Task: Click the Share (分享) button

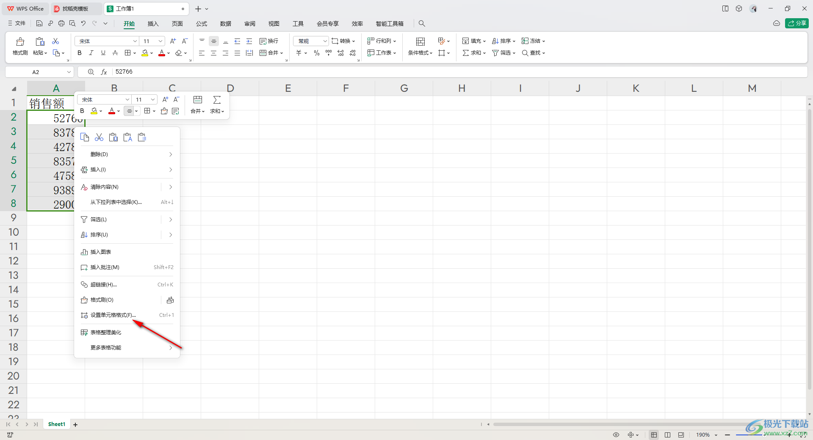Action: (x=797, y=23)
